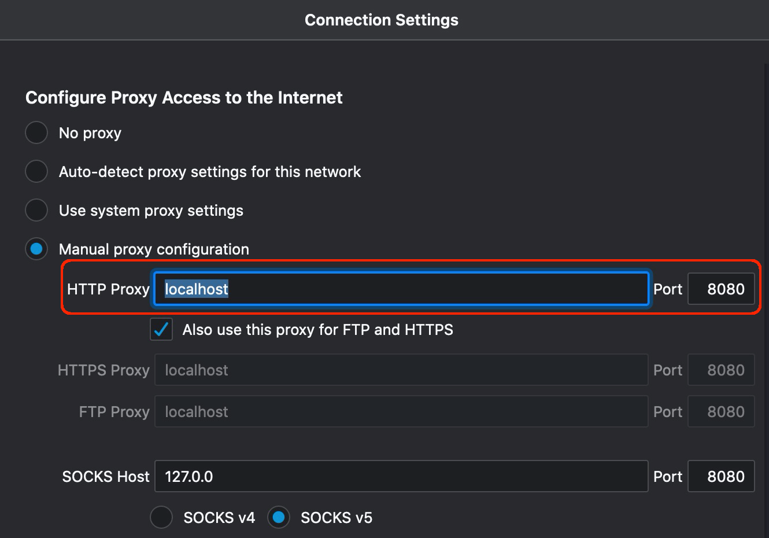The width and height of the screenshot is (769, 538).
Task: Uncheck Also use this proxy for FTP and HTTPS
Action: pyautogui.click(x=161, y=329)
